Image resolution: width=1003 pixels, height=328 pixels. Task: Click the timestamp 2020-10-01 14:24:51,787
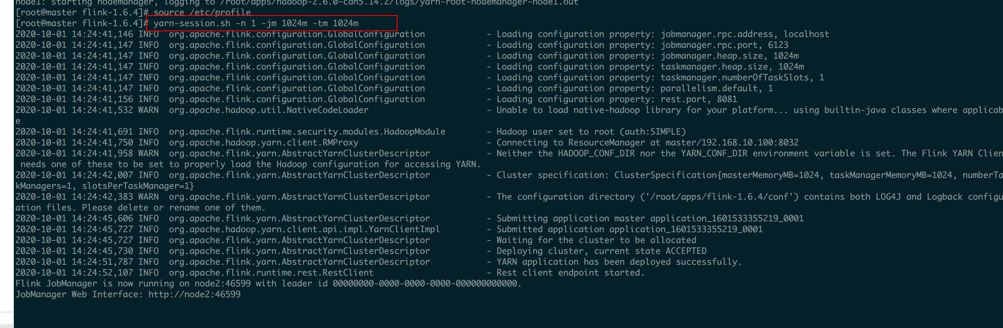point(74,262)
